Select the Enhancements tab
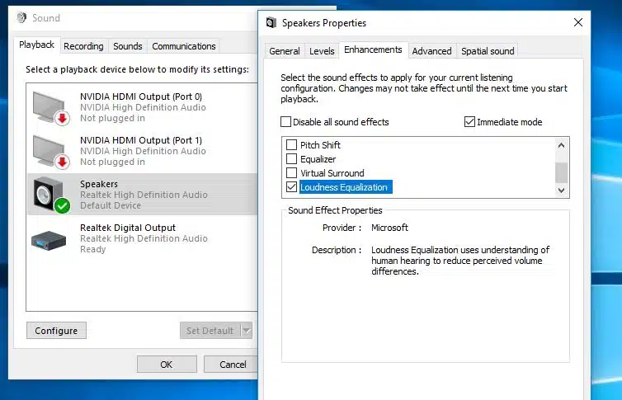Viewport: 622px width, 400px height. (x=373, y=49)
